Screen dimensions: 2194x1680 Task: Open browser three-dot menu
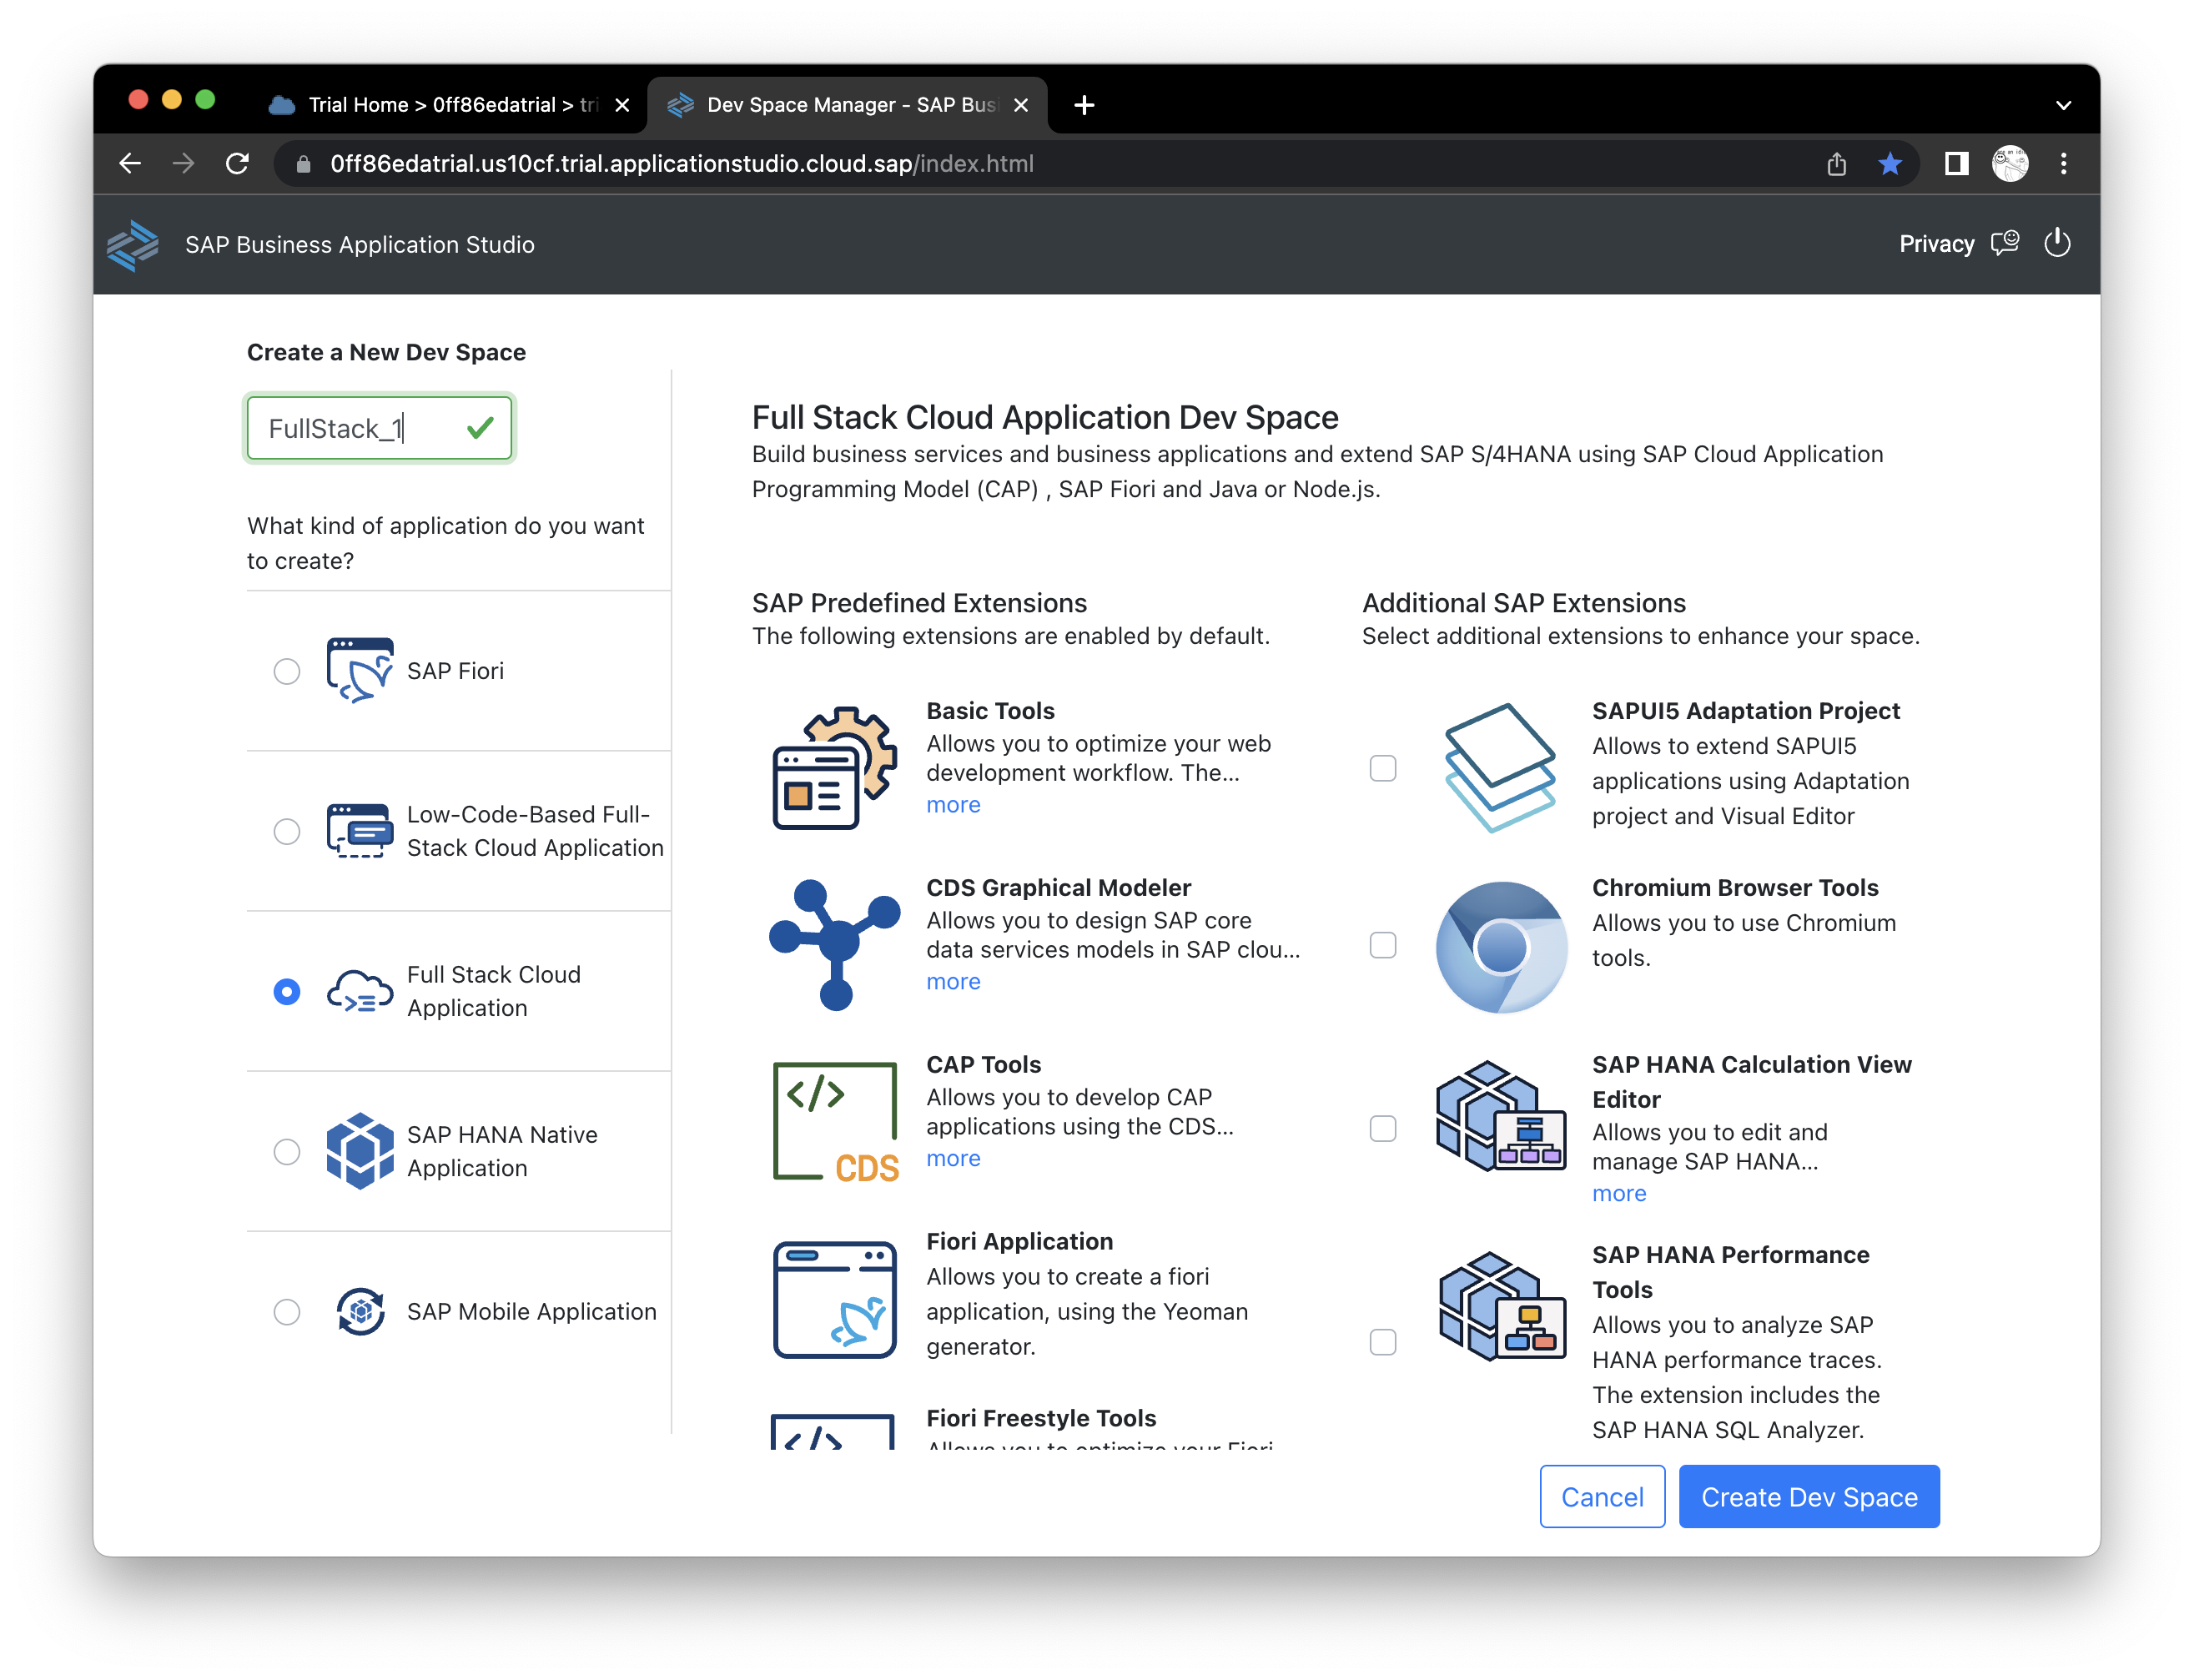[x=2063, y=164]
